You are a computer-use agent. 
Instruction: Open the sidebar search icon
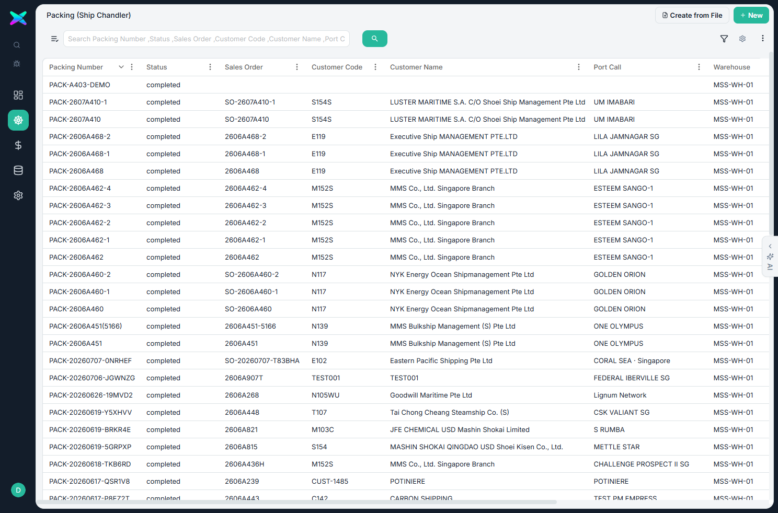(x=17, y=45)
